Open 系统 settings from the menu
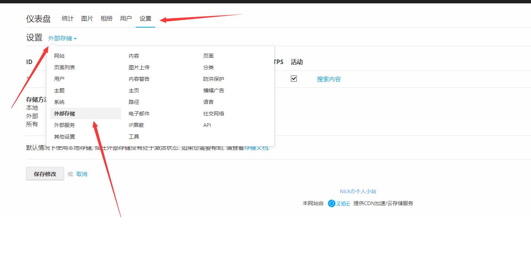The height and width of the screenshot is (277, 531). (59, 102)
